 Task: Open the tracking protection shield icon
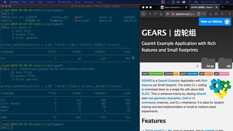click(x=167, y=14)
